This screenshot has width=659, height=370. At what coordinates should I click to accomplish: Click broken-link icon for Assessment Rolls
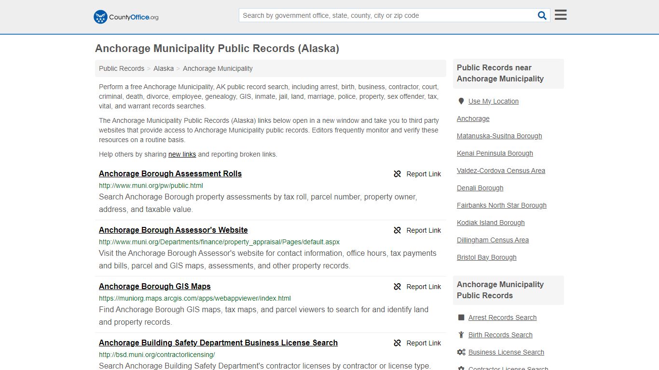(398, 174)
